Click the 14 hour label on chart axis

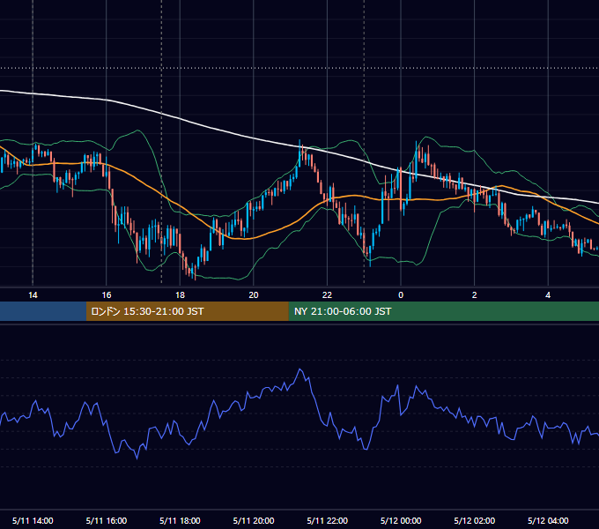click(x=33, y=295)
